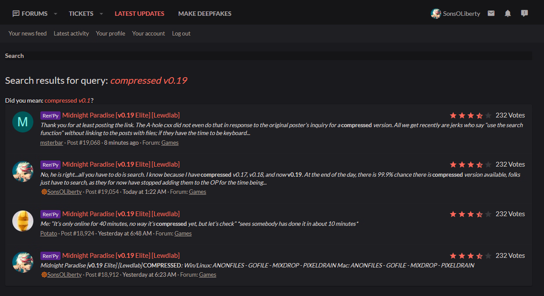Screen dimensions: 544x296
Task: Open SonsOLiberty account menu in header
Action: [x=455, y=14]
